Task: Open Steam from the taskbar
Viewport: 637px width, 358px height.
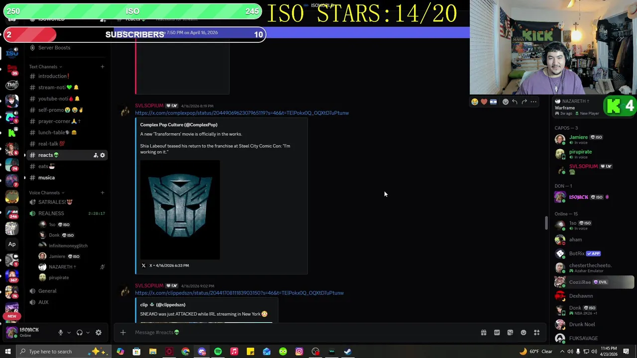Action: [x=348, y=352]
